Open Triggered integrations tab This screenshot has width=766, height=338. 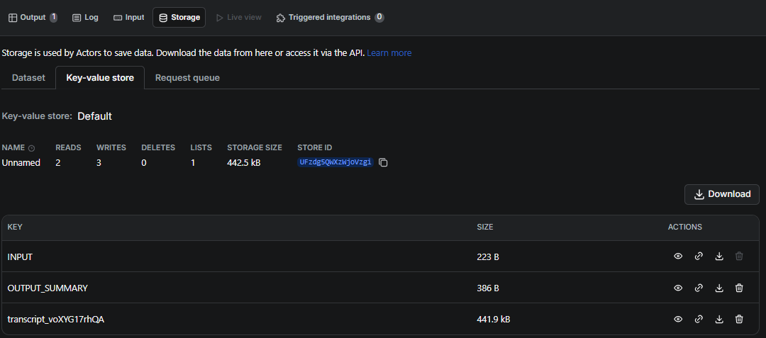coord(331,17)
